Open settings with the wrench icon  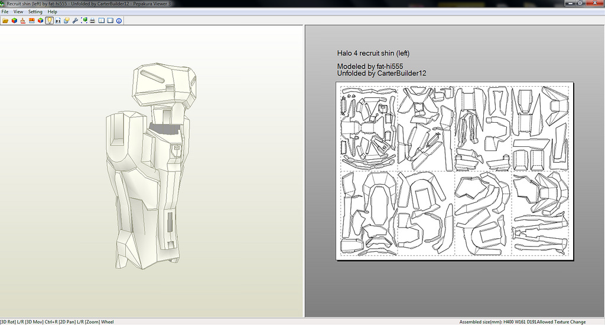click(x=75, y=21)
